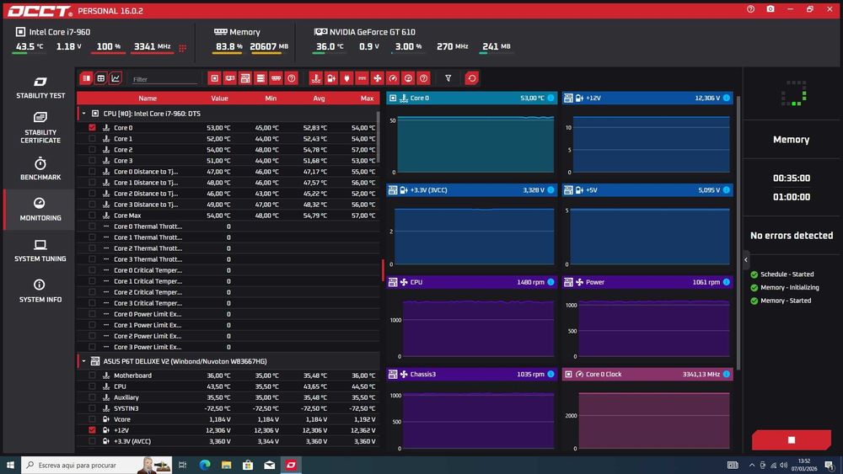Toggle storage sensors filter icon
The height and width of the screenshot is (474, 843).
click(260, 78)
